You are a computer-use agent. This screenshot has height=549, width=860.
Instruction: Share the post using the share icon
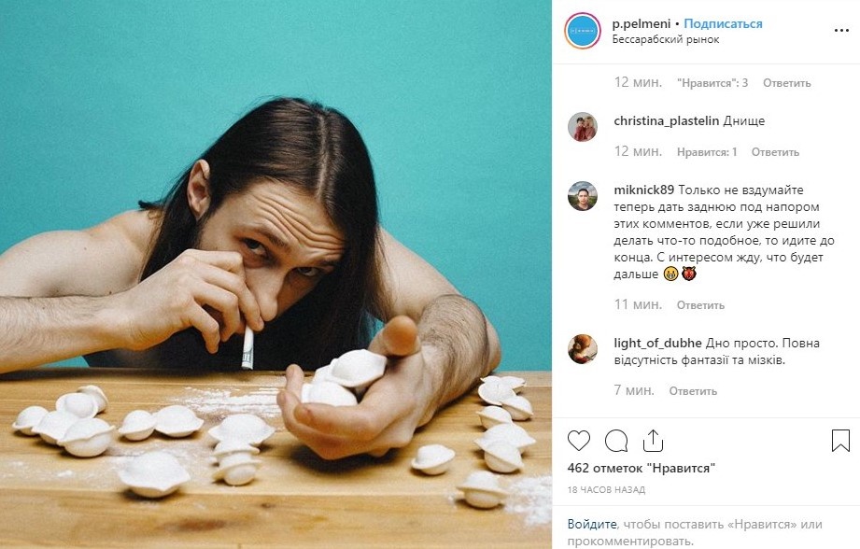[x=653, y=441]
